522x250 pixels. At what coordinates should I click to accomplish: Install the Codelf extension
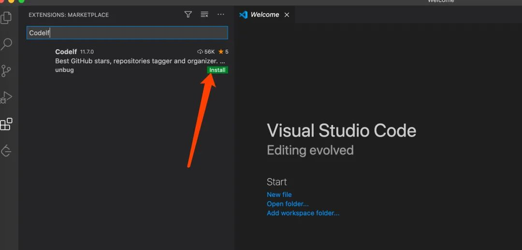pos(217,70)
